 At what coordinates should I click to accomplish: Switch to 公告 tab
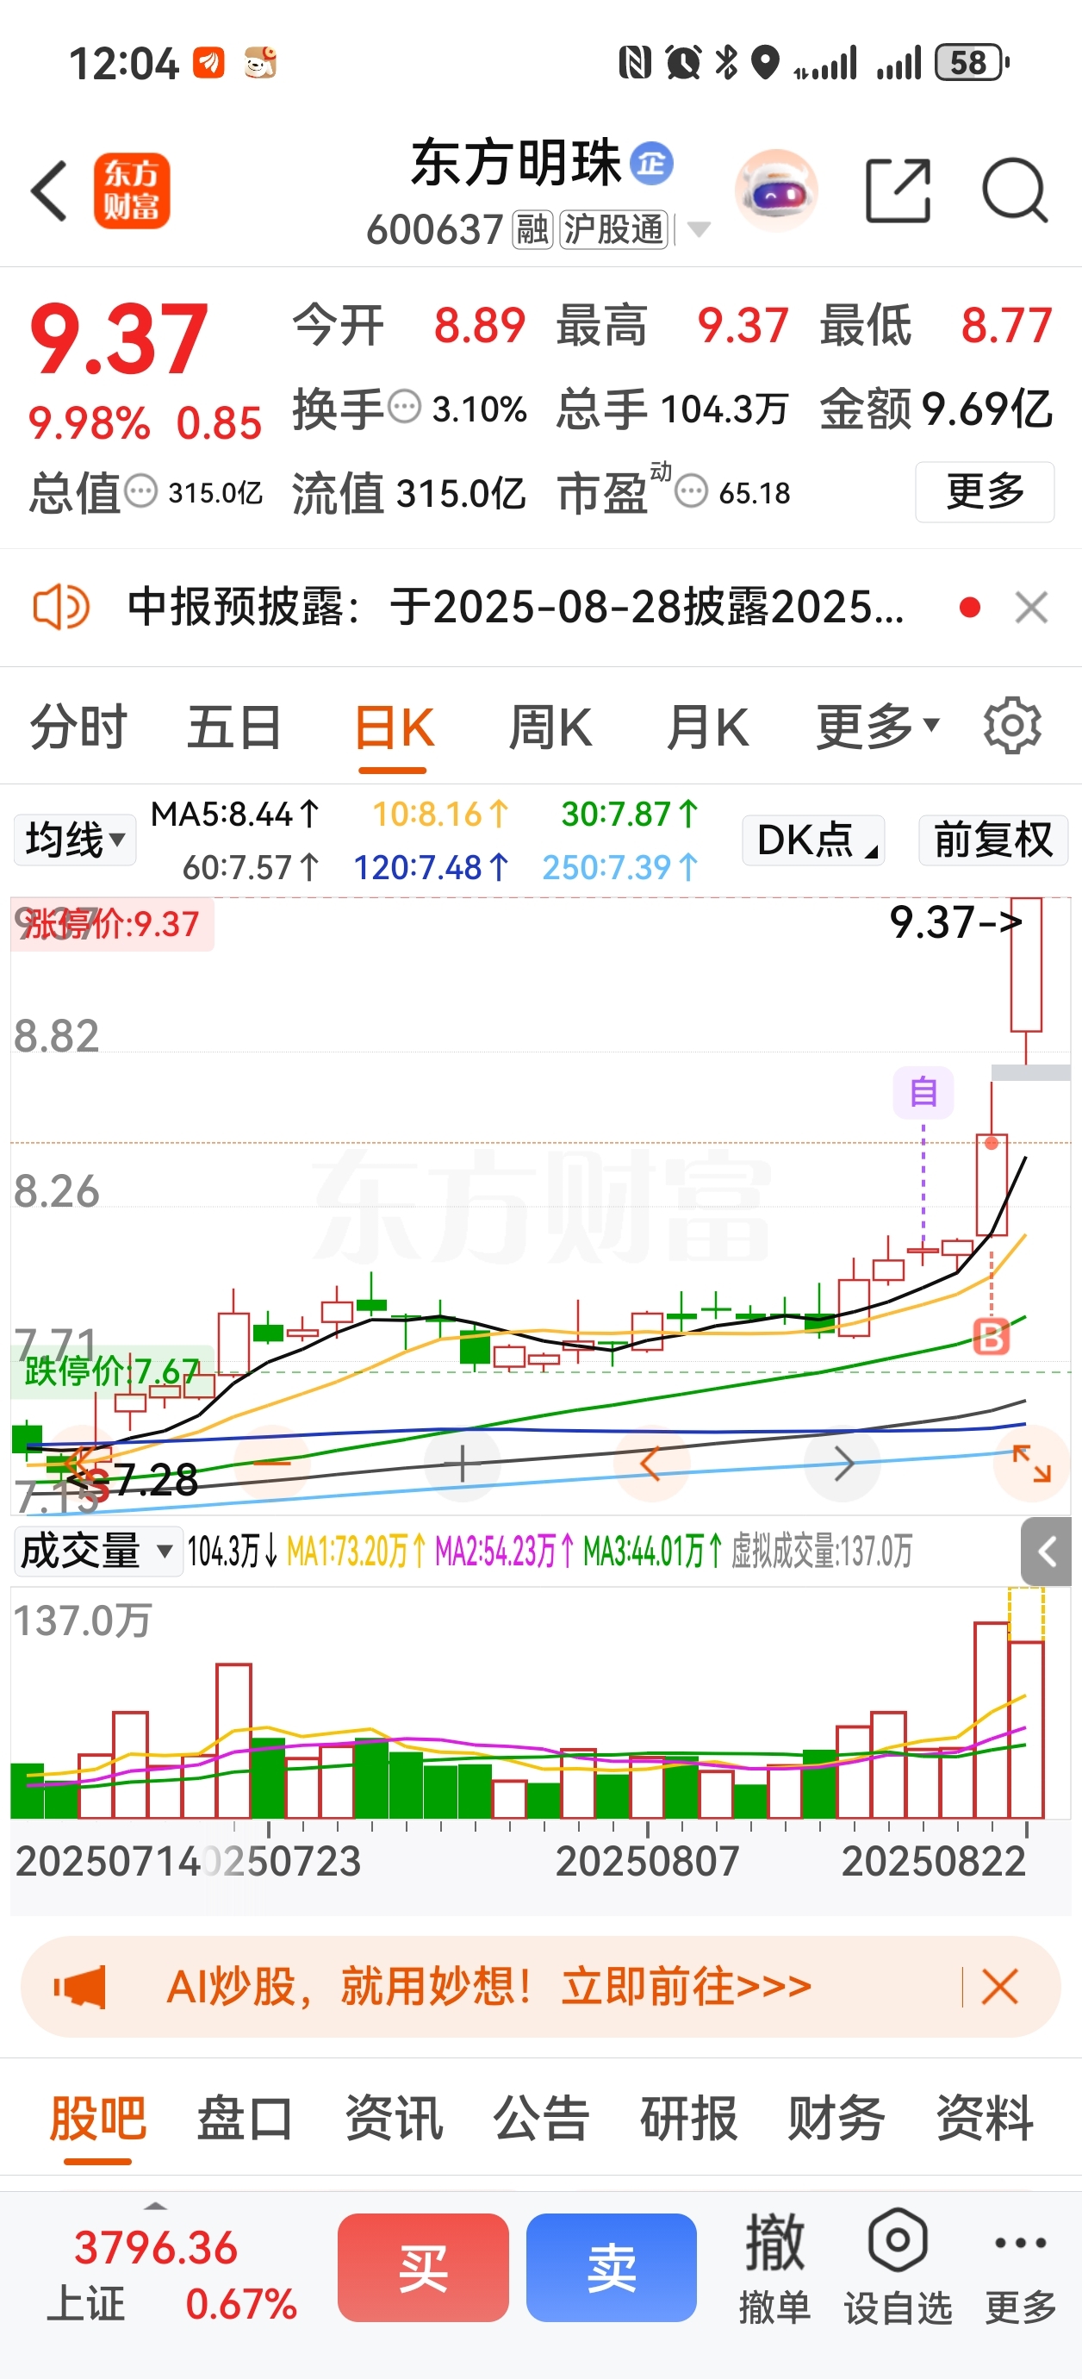coord(541,2119)
